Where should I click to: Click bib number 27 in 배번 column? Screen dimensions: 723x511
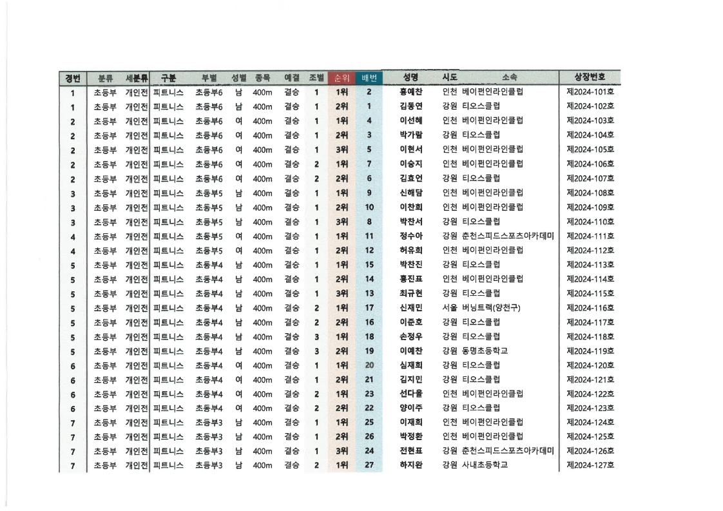pos(369,465)
